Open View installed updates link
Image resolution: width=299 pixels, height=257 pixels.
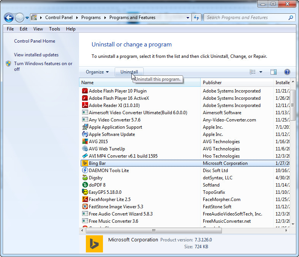[x=36, y=55]
